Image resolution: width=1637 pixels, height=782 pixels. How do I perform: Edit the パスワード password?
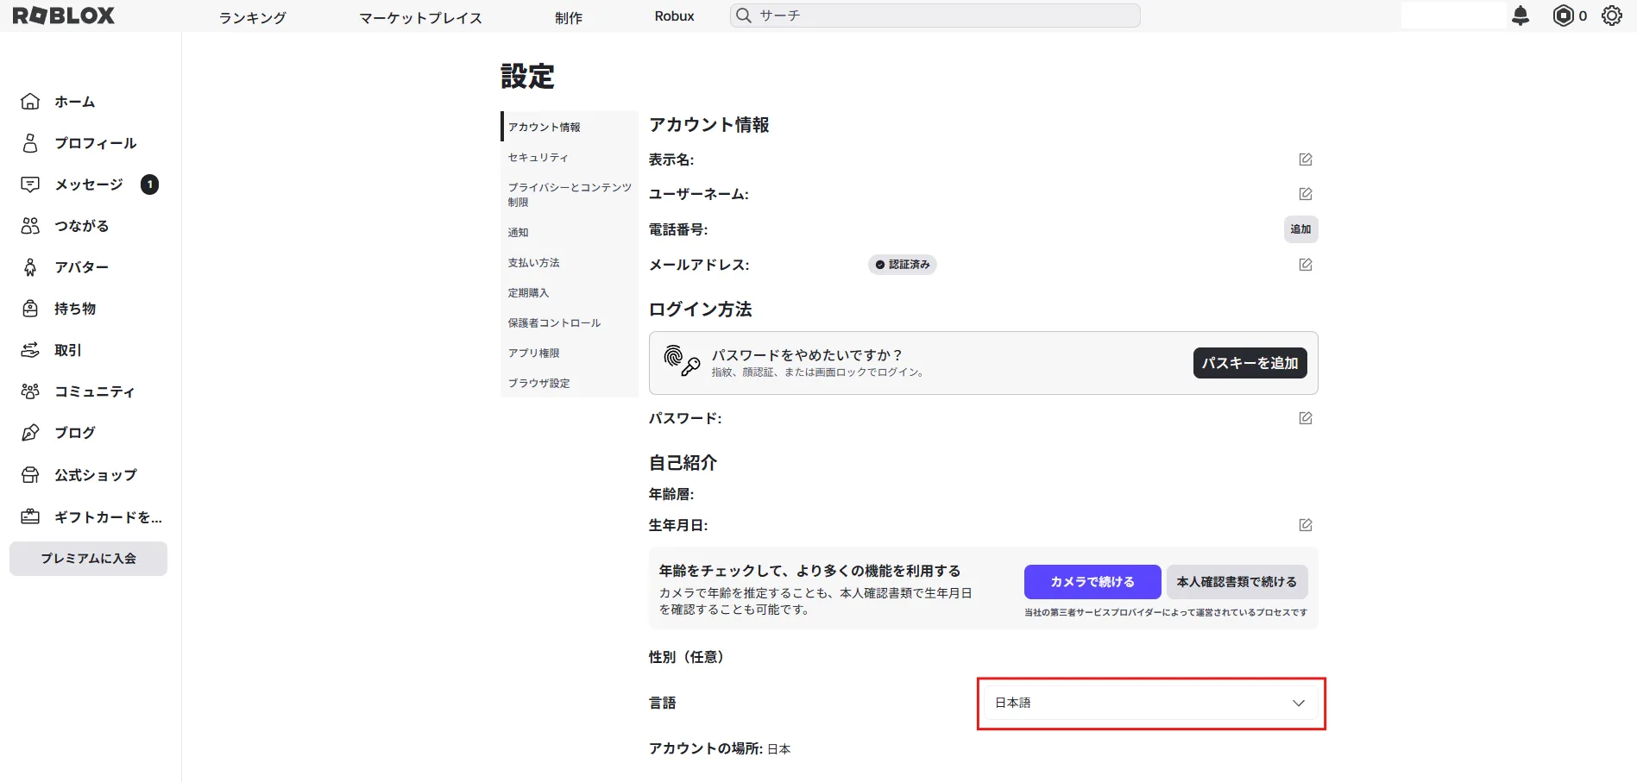click(x=1306, y=418)
